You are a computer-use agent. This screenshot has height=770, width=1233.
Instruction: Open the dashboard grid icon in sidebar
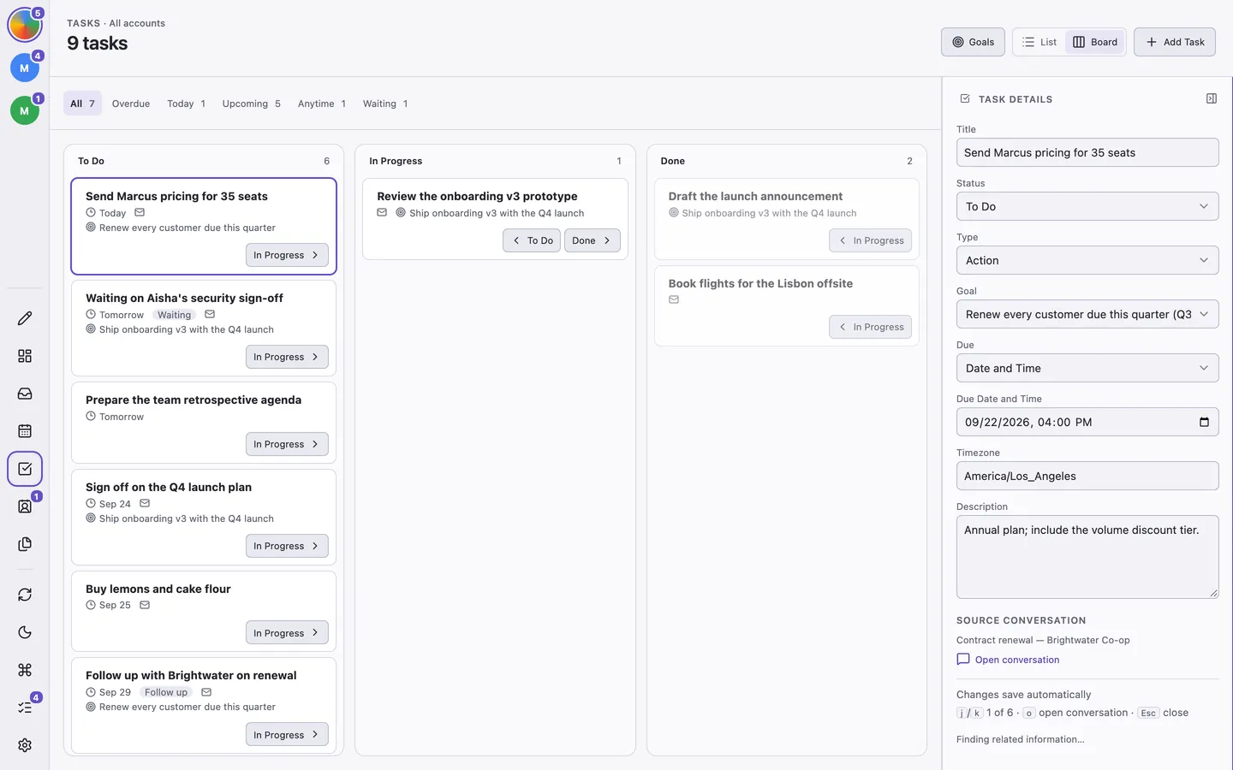25,356
